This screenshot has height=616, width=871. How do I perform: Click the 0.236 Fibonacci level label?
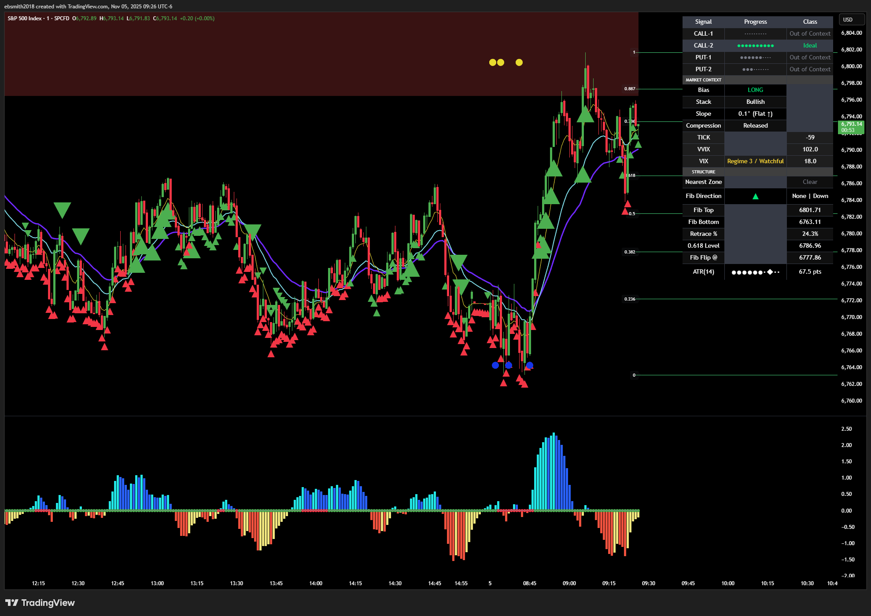pos(630,299)
